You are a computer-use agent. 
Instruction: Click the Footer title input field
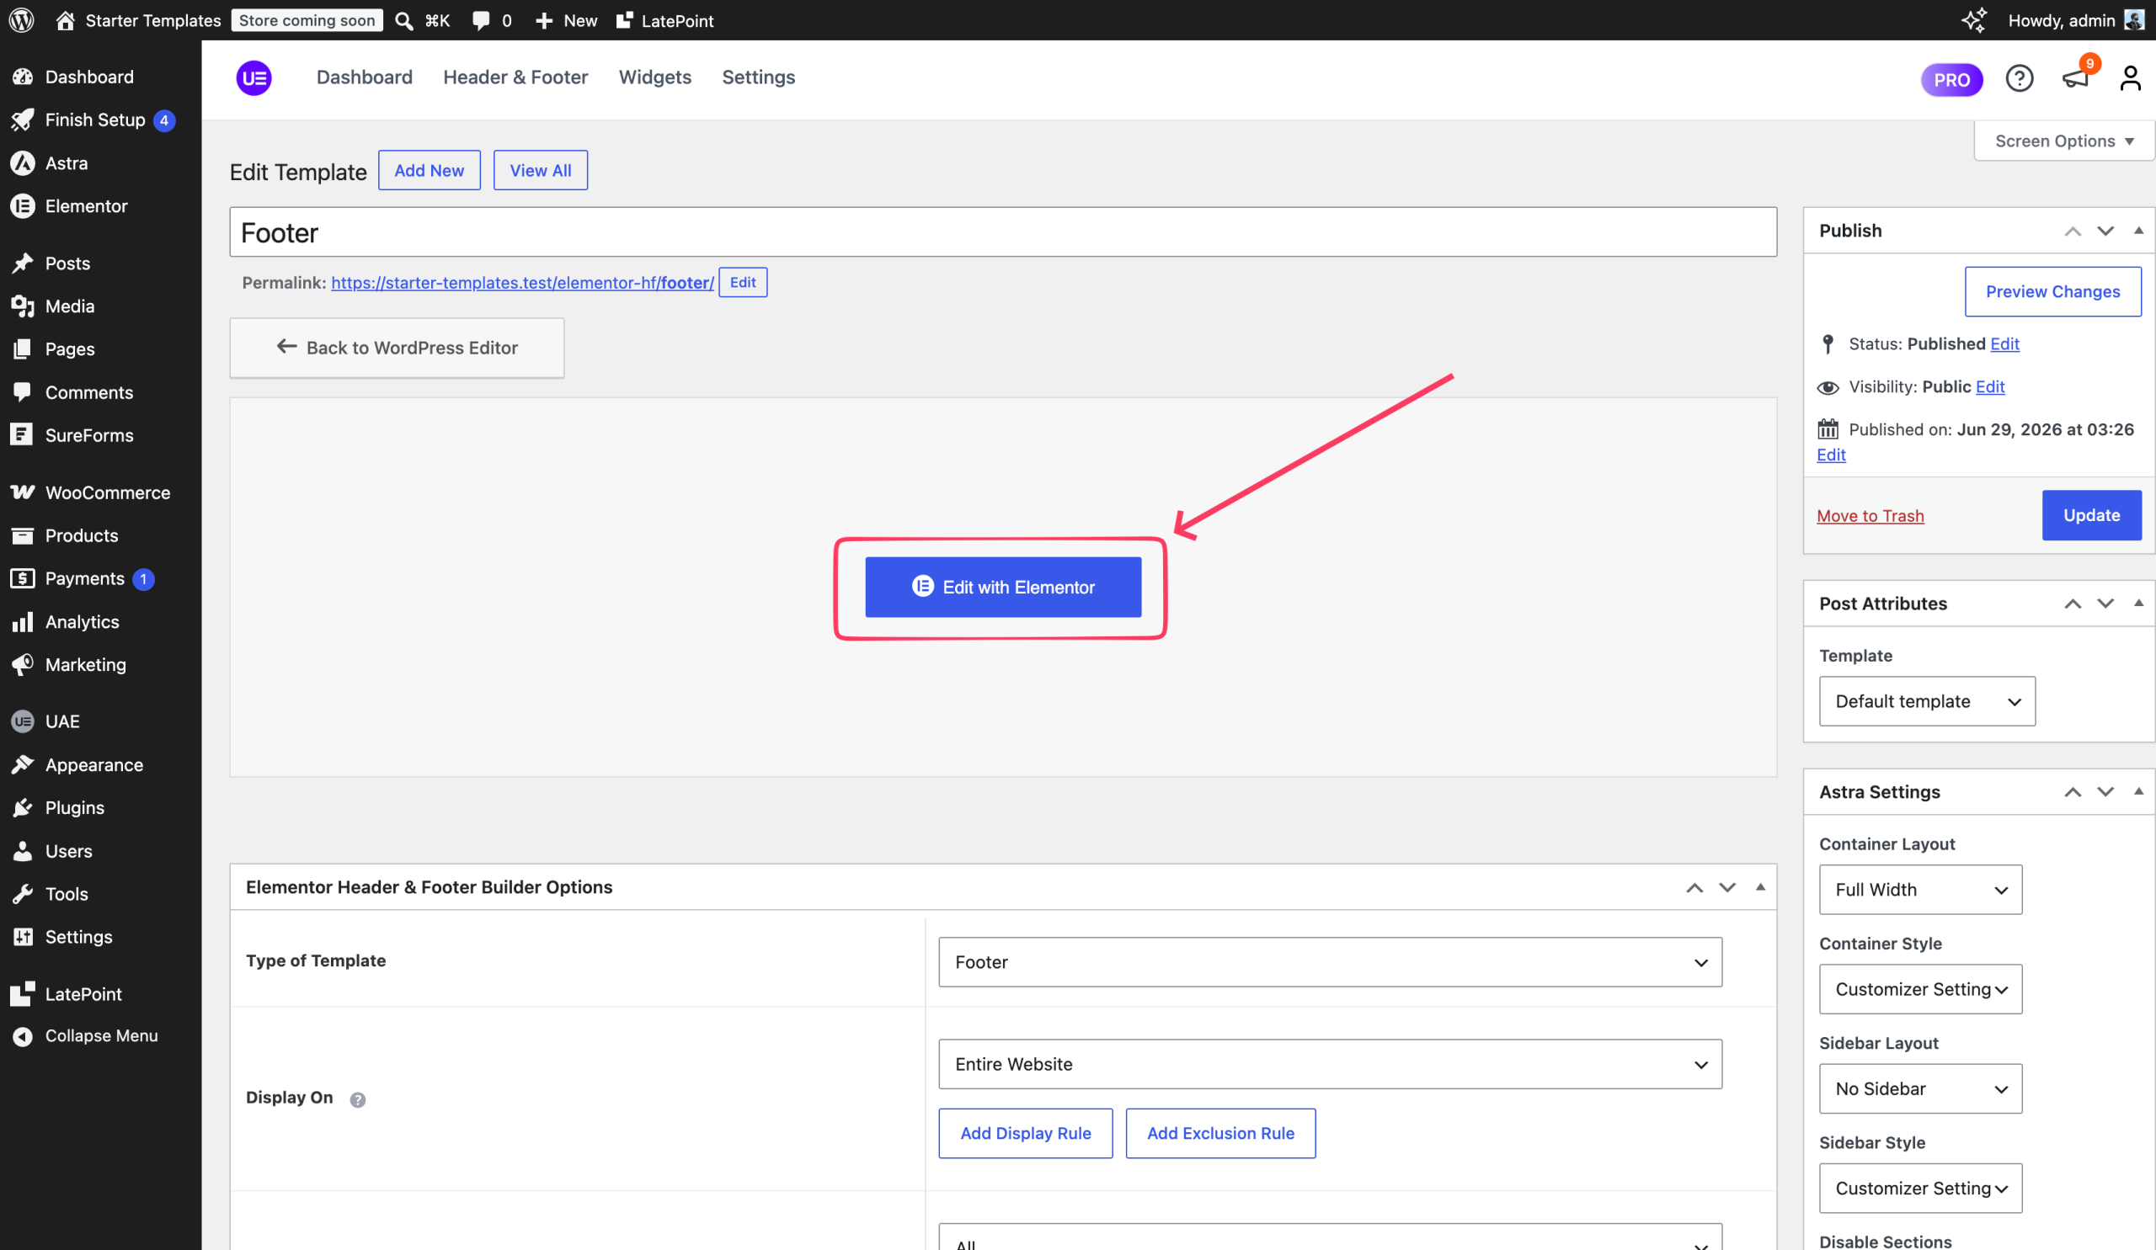click(x=1003, y=231)
